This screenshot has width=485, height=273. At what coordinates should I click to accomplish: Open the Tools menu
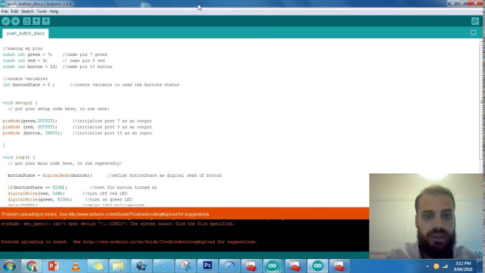click(42, 11)
